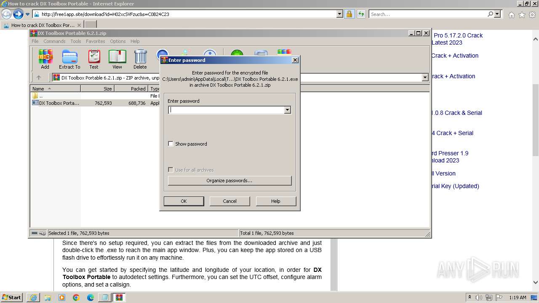Sort files by the Packed column header

[x=131, y=88]
